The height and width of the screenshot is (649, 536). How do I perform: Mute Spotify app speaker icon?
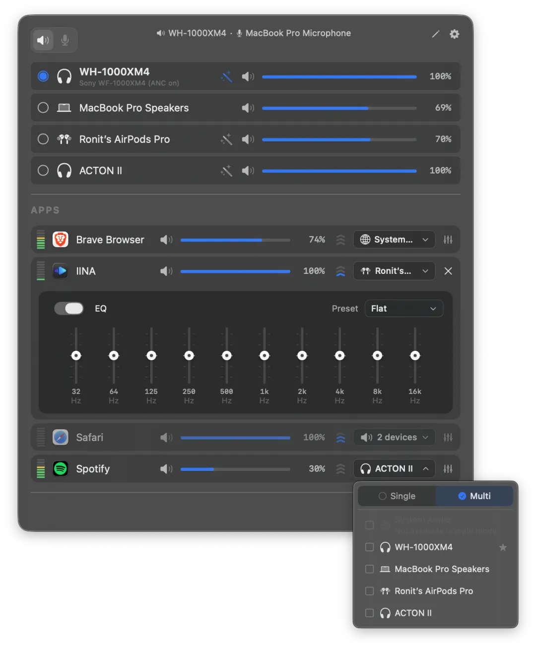166,469
